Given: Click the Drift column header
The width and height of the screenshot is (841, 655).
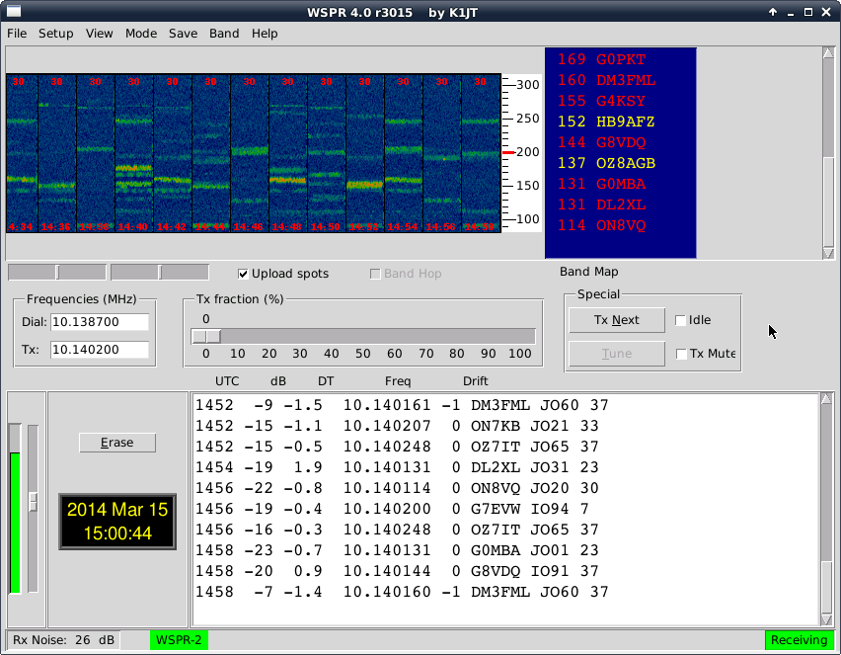Looking at the screenshot, I should 475,381.
